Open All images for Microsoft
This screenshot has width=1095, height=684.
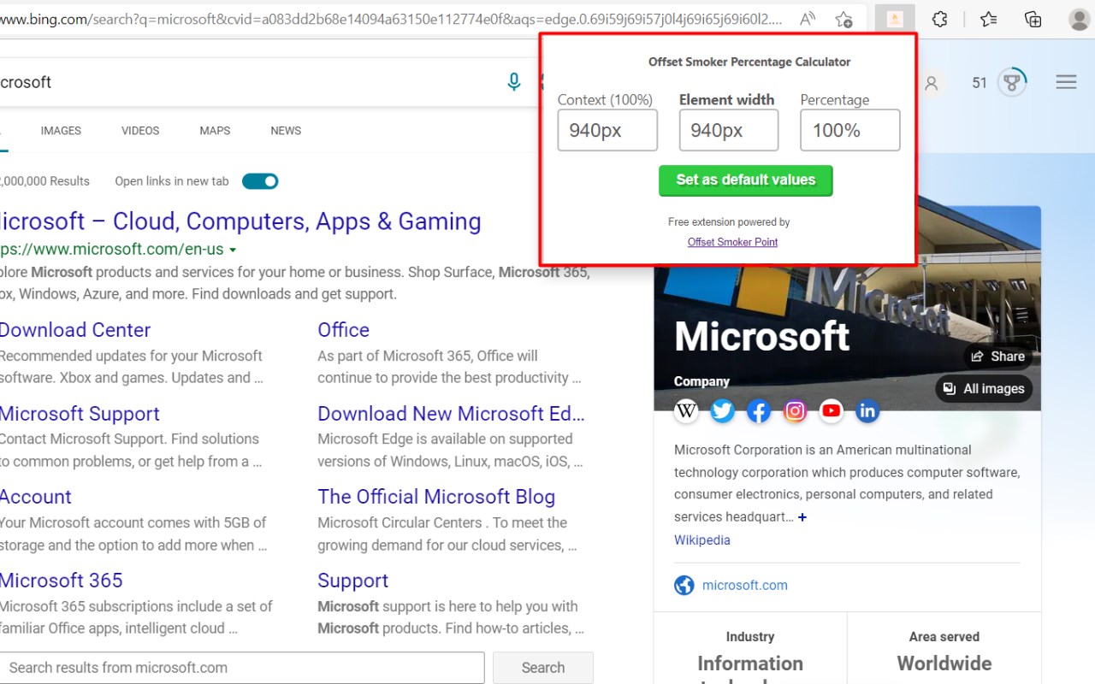984,389
